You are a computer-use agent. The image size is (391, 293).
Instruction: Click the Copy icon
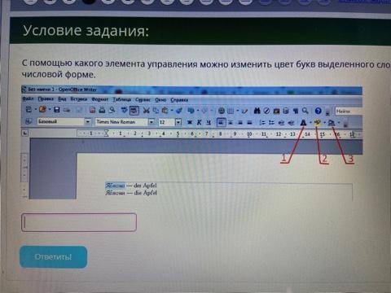[x=156, y=111]
